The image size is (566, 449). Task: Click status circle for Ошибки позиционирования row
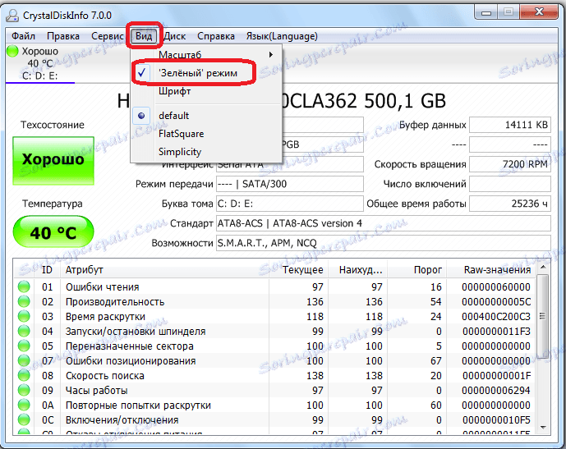click(x=24, y=360)
